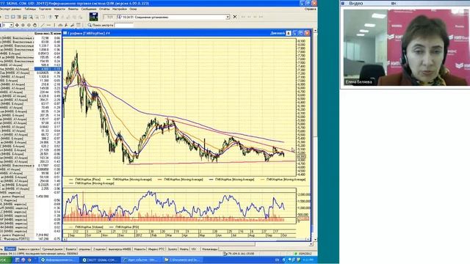
Task: Switch to the VIX tab
Action: point(194,249)
